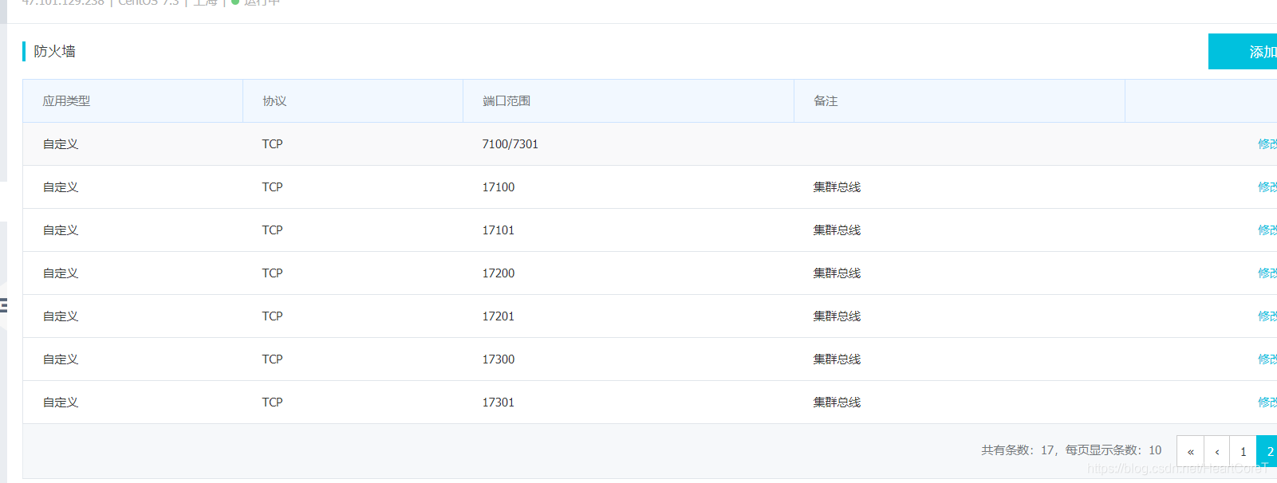The width and height of the screenshot is (1277, 483).
Task: Click 集群总线 remark in 17100 row
Action: click(x=837, y=187)
